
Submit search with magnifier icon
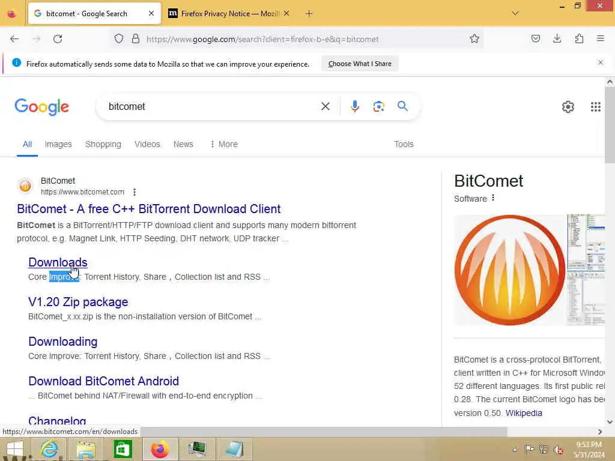click(x=402, y=106)
